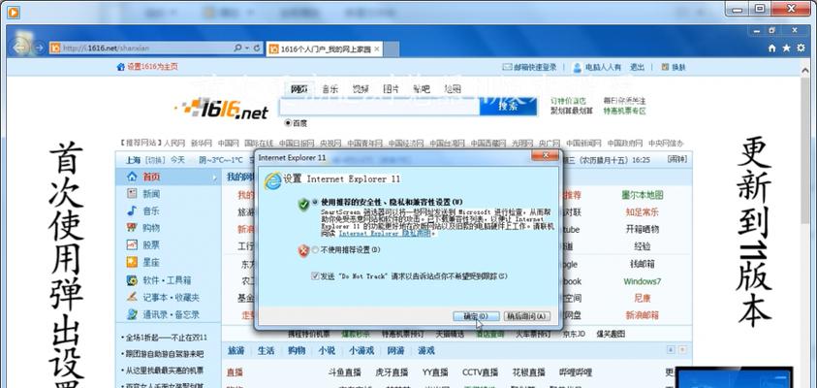Switch to the 贴吧 search tab
Screen dimensions: 817x388
[422, 89]
